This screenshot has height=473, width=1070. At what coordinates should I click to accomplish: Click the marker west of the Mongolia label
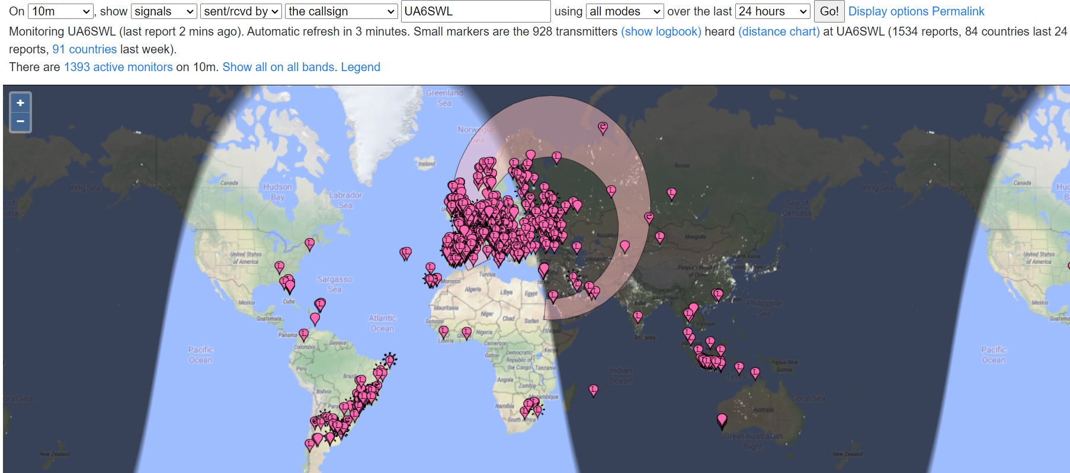(659, 237)
